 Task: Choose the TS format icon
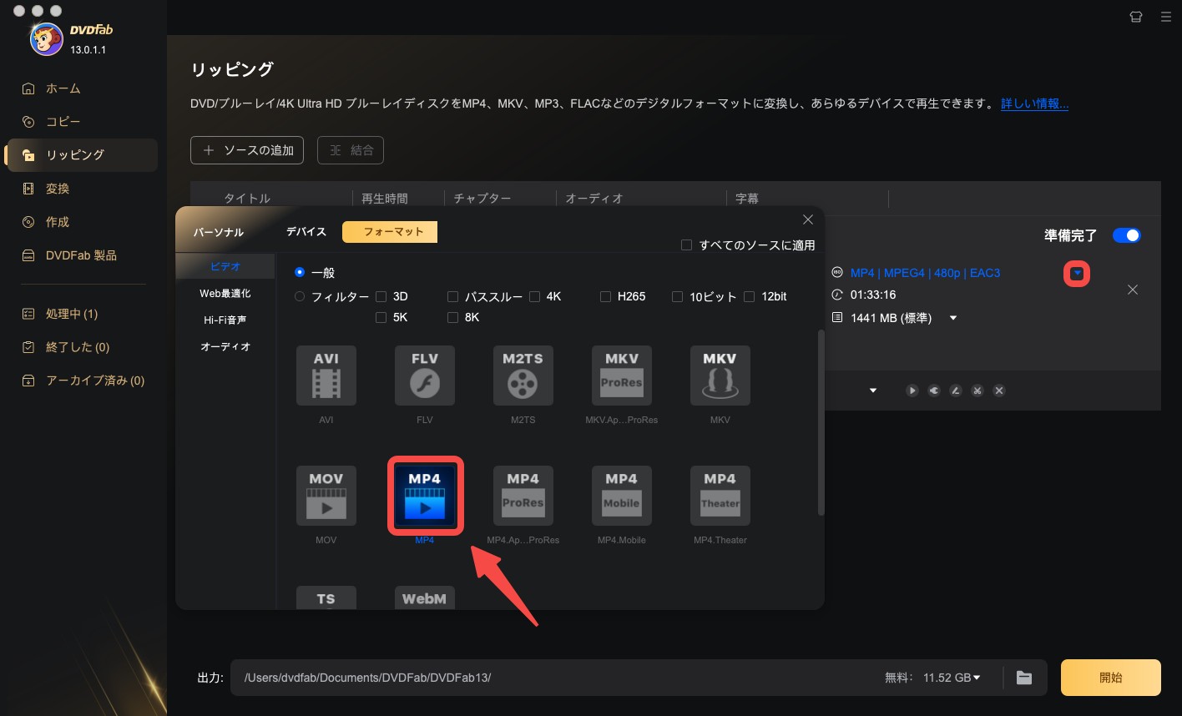pos(326,598)
